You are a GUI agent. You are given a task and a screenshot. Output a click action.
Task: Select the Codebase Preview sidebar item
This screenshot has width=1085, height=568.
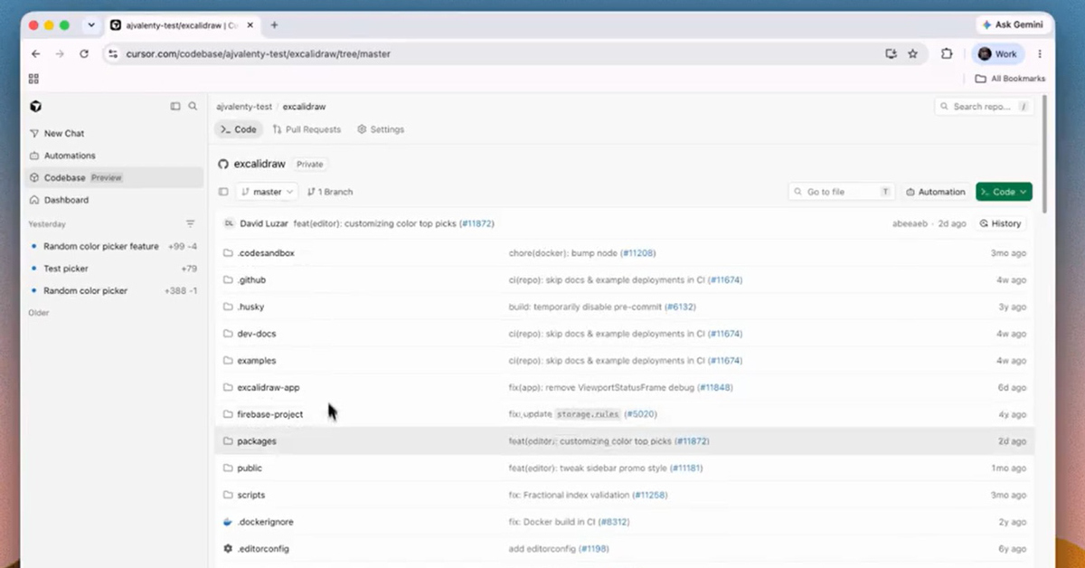[115, 177]
